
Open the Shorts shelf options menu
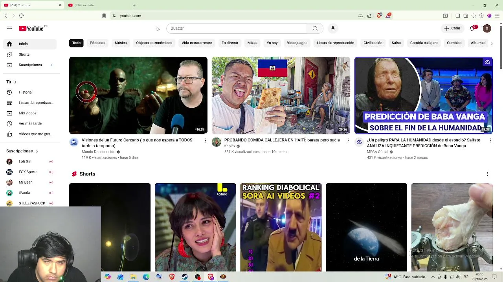click(x=488, y=174)
